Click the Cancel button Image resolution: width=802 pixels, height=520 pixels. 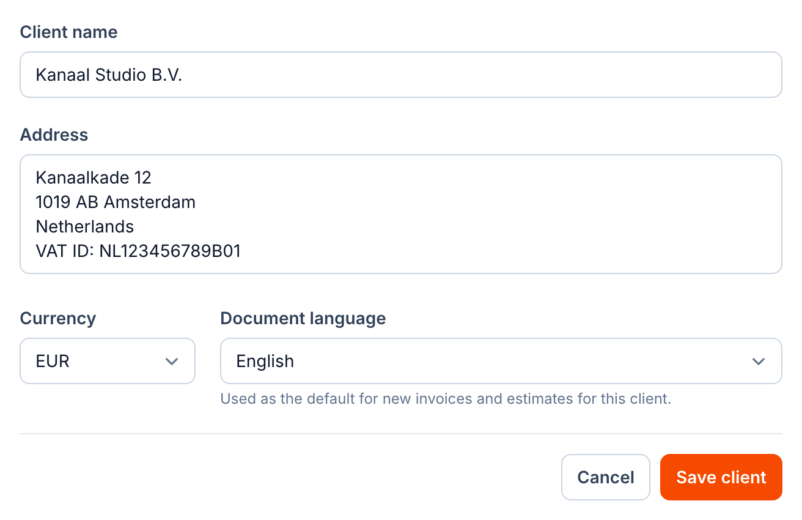(x=606, y=477)
